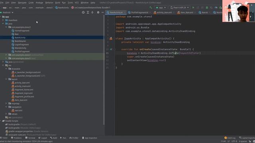Click onCreate in breadcrumb bar

(x=90, y=8)
